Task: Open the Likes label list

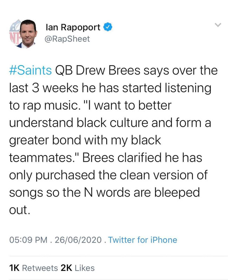Action: (85, 268)
